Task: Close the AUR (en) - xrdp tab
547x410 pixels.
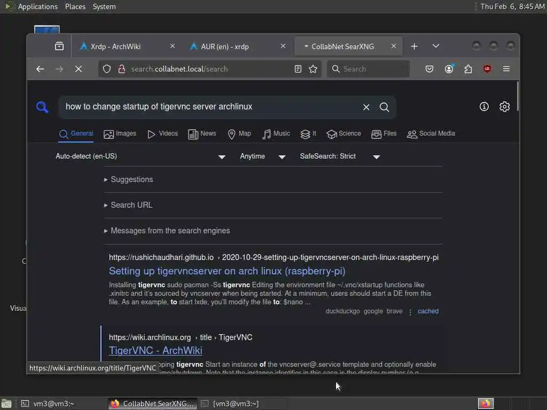Action: (283, 46)
